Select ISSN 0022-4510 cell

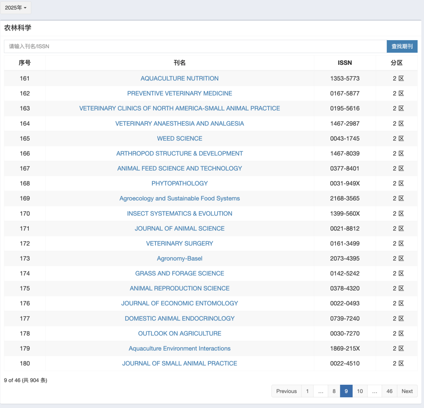tap(345, 363)
